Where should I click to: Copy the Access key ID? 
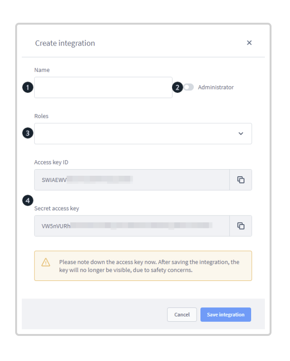(241, 180)
